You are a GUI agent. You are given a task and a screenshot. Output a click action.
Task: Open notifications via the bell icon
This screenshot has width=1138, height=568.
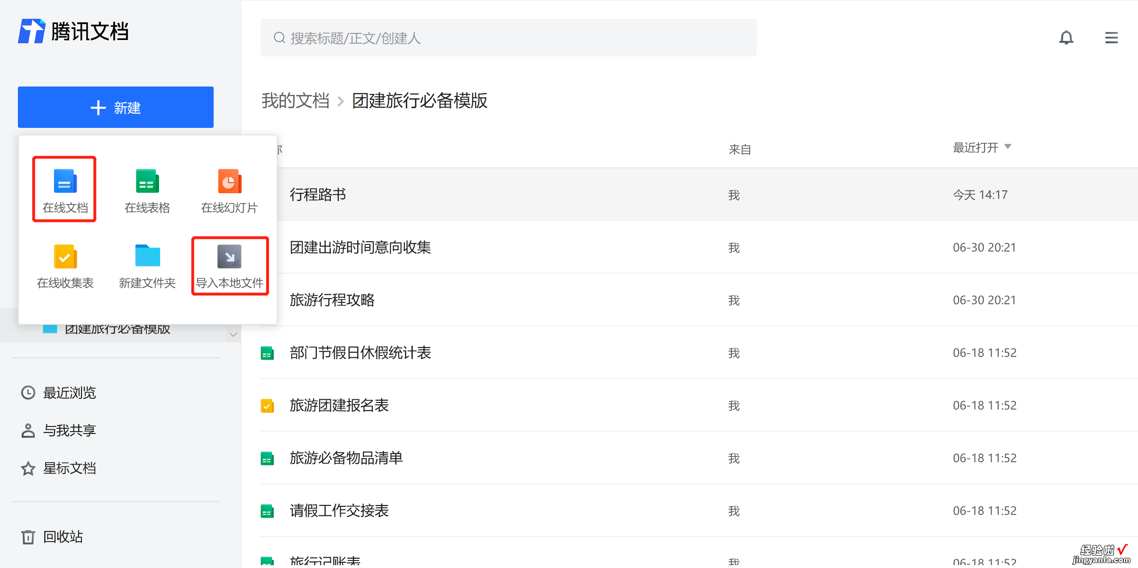pos(1066,38)
